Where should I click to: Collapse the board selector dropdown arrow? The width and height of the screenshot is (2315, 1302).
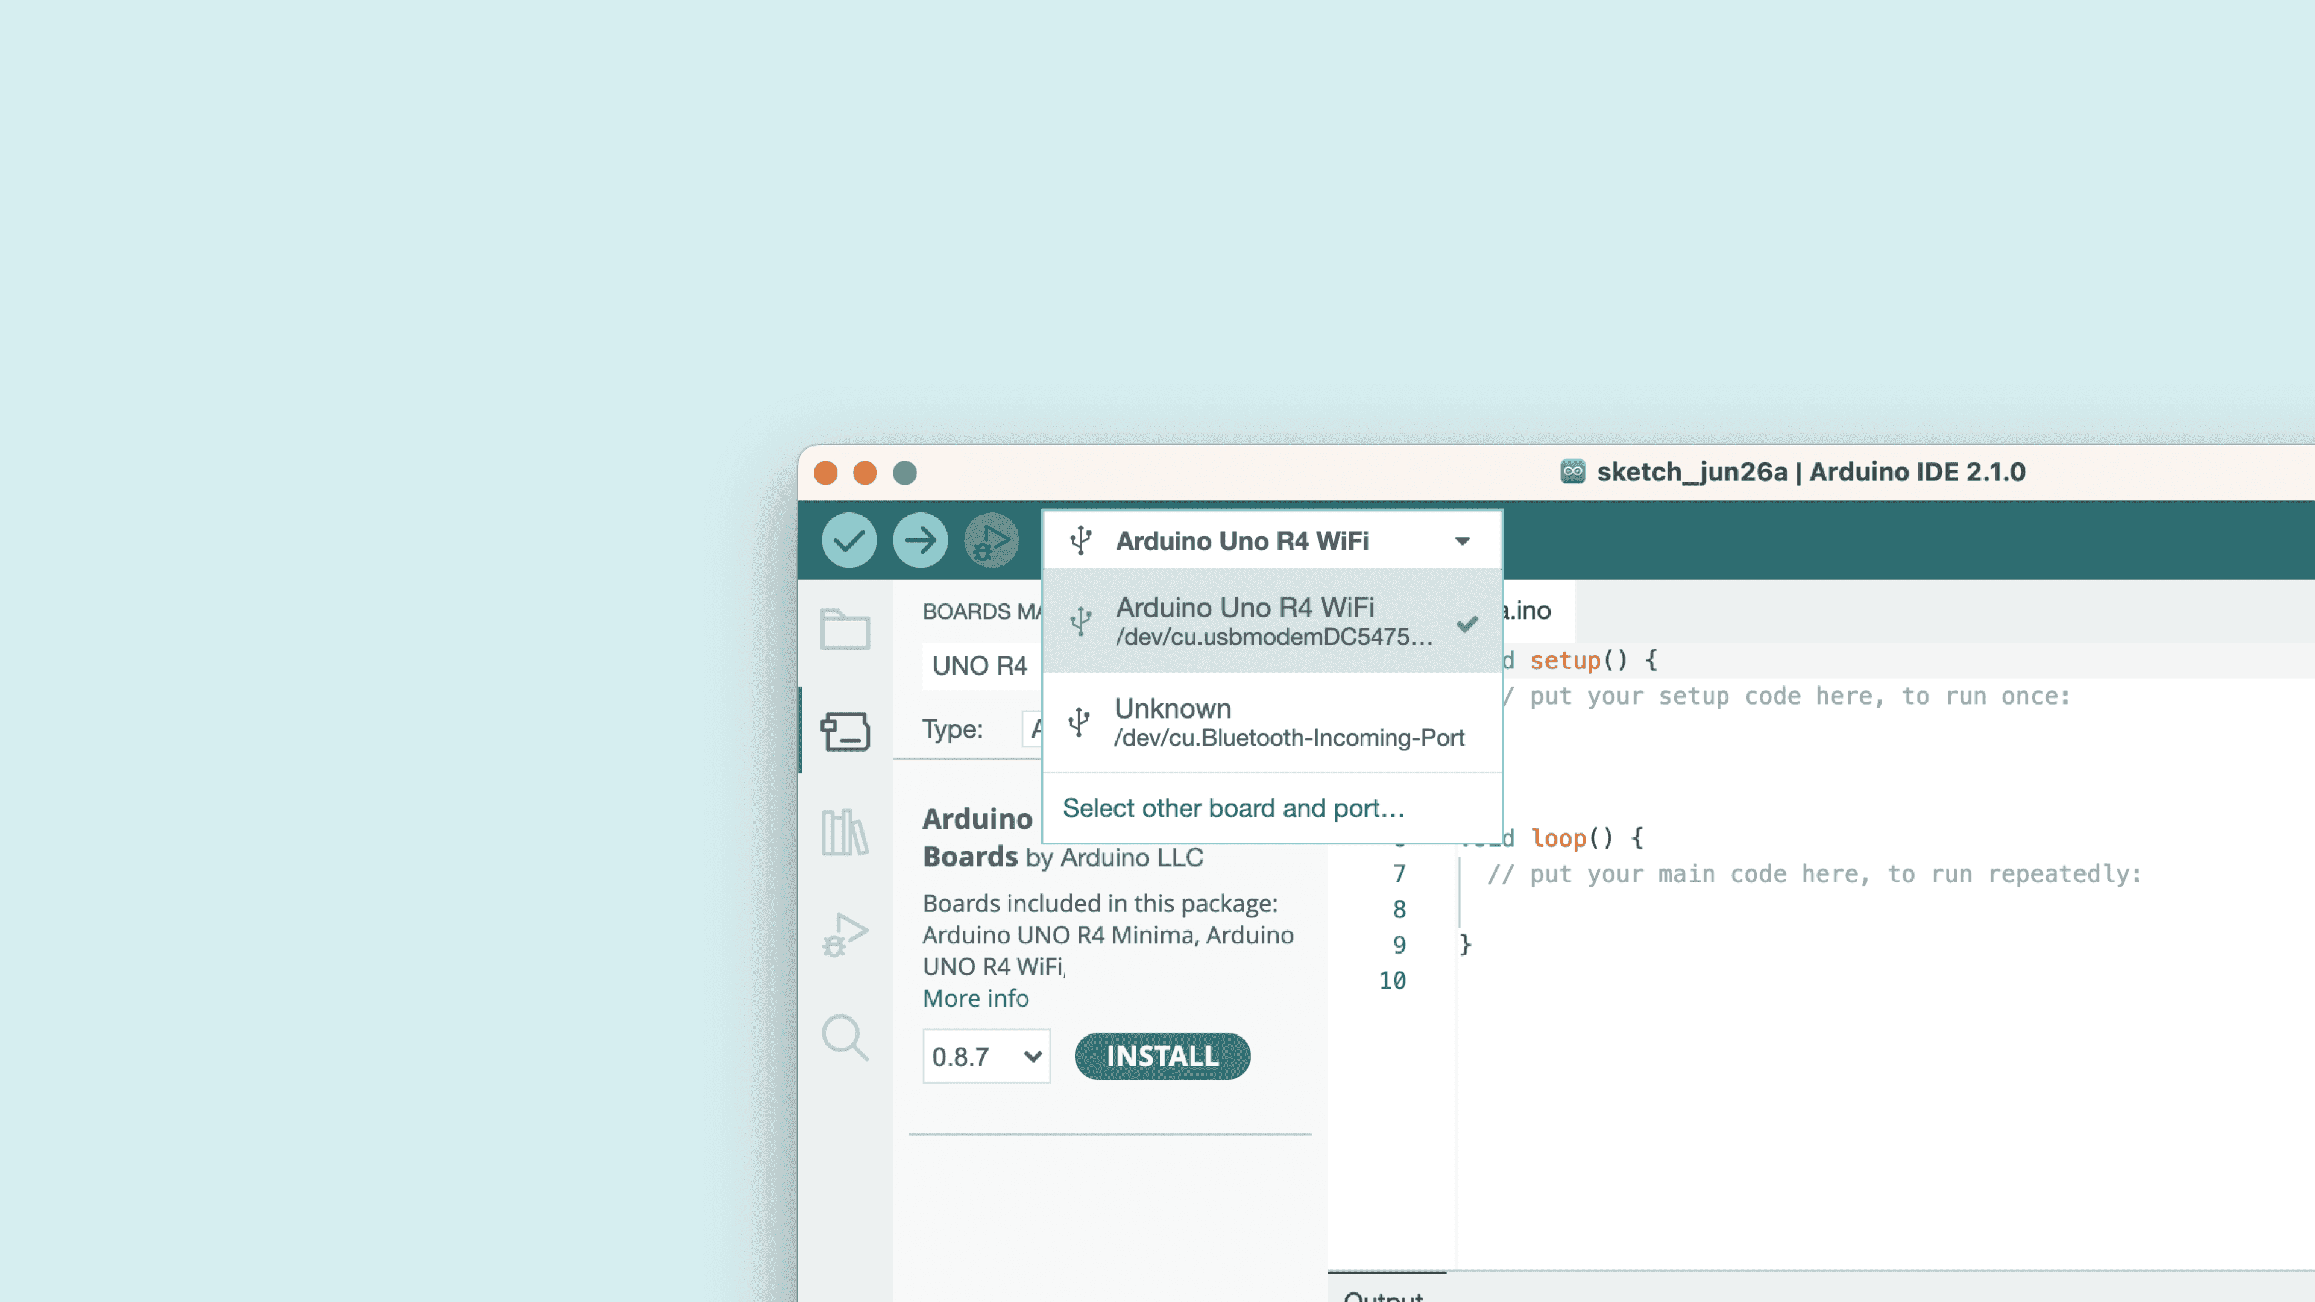[1462, 541]
